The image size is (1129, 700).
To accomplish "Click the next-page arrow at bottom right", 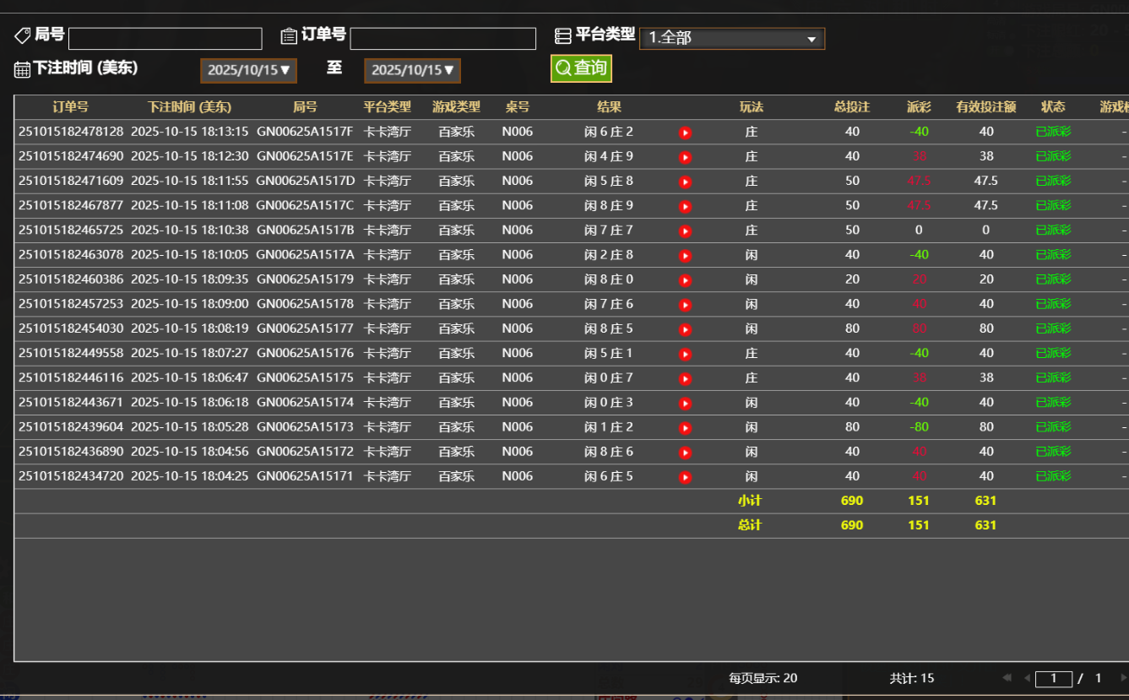I will pos(1124,677).
